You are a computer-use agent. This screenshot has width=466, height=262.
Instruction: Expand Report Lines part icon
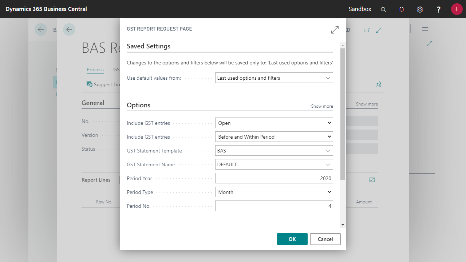(372, 180)
